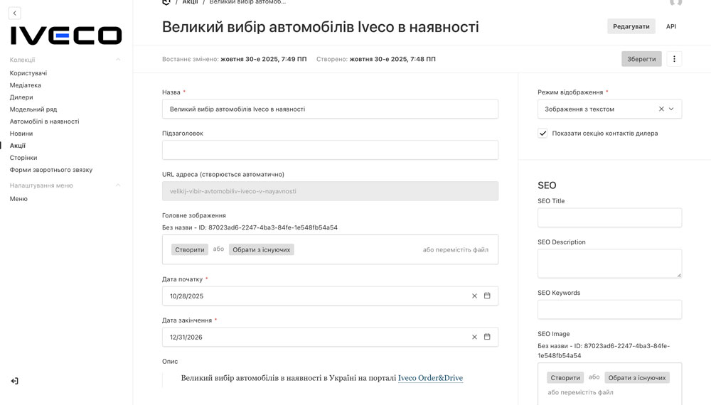Open calendar picker for start date
711x405 pixels.
pos(487,296)
